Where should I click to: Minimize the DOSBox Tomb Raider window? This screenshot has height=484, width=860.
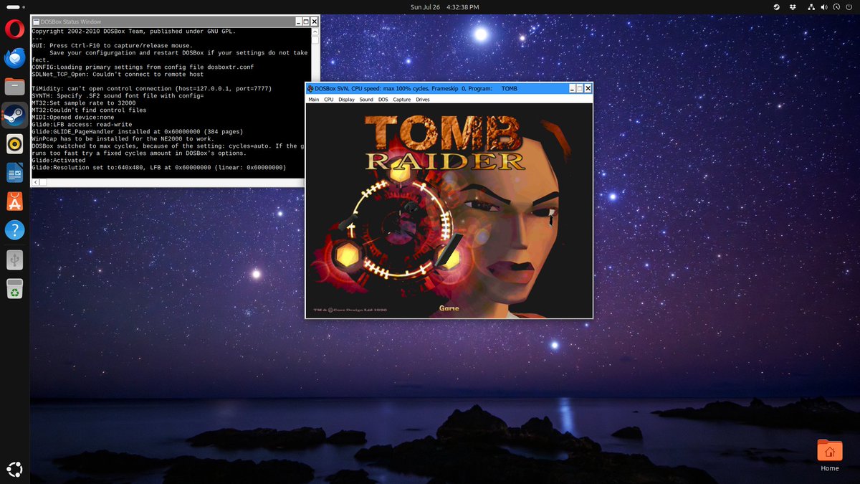point(572,88)
